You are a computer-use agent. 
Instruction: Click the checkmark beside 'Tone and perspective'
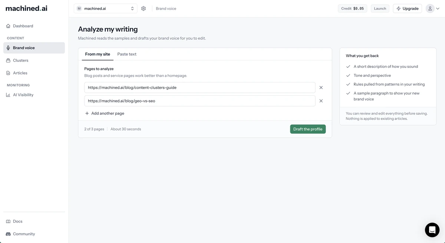coord(348,76)
